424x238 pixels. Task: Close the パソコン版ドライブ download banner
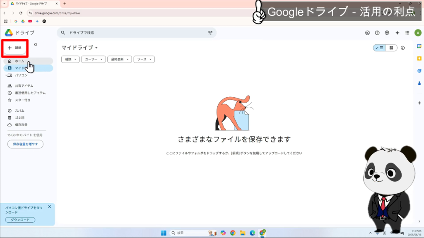(50, 207)
